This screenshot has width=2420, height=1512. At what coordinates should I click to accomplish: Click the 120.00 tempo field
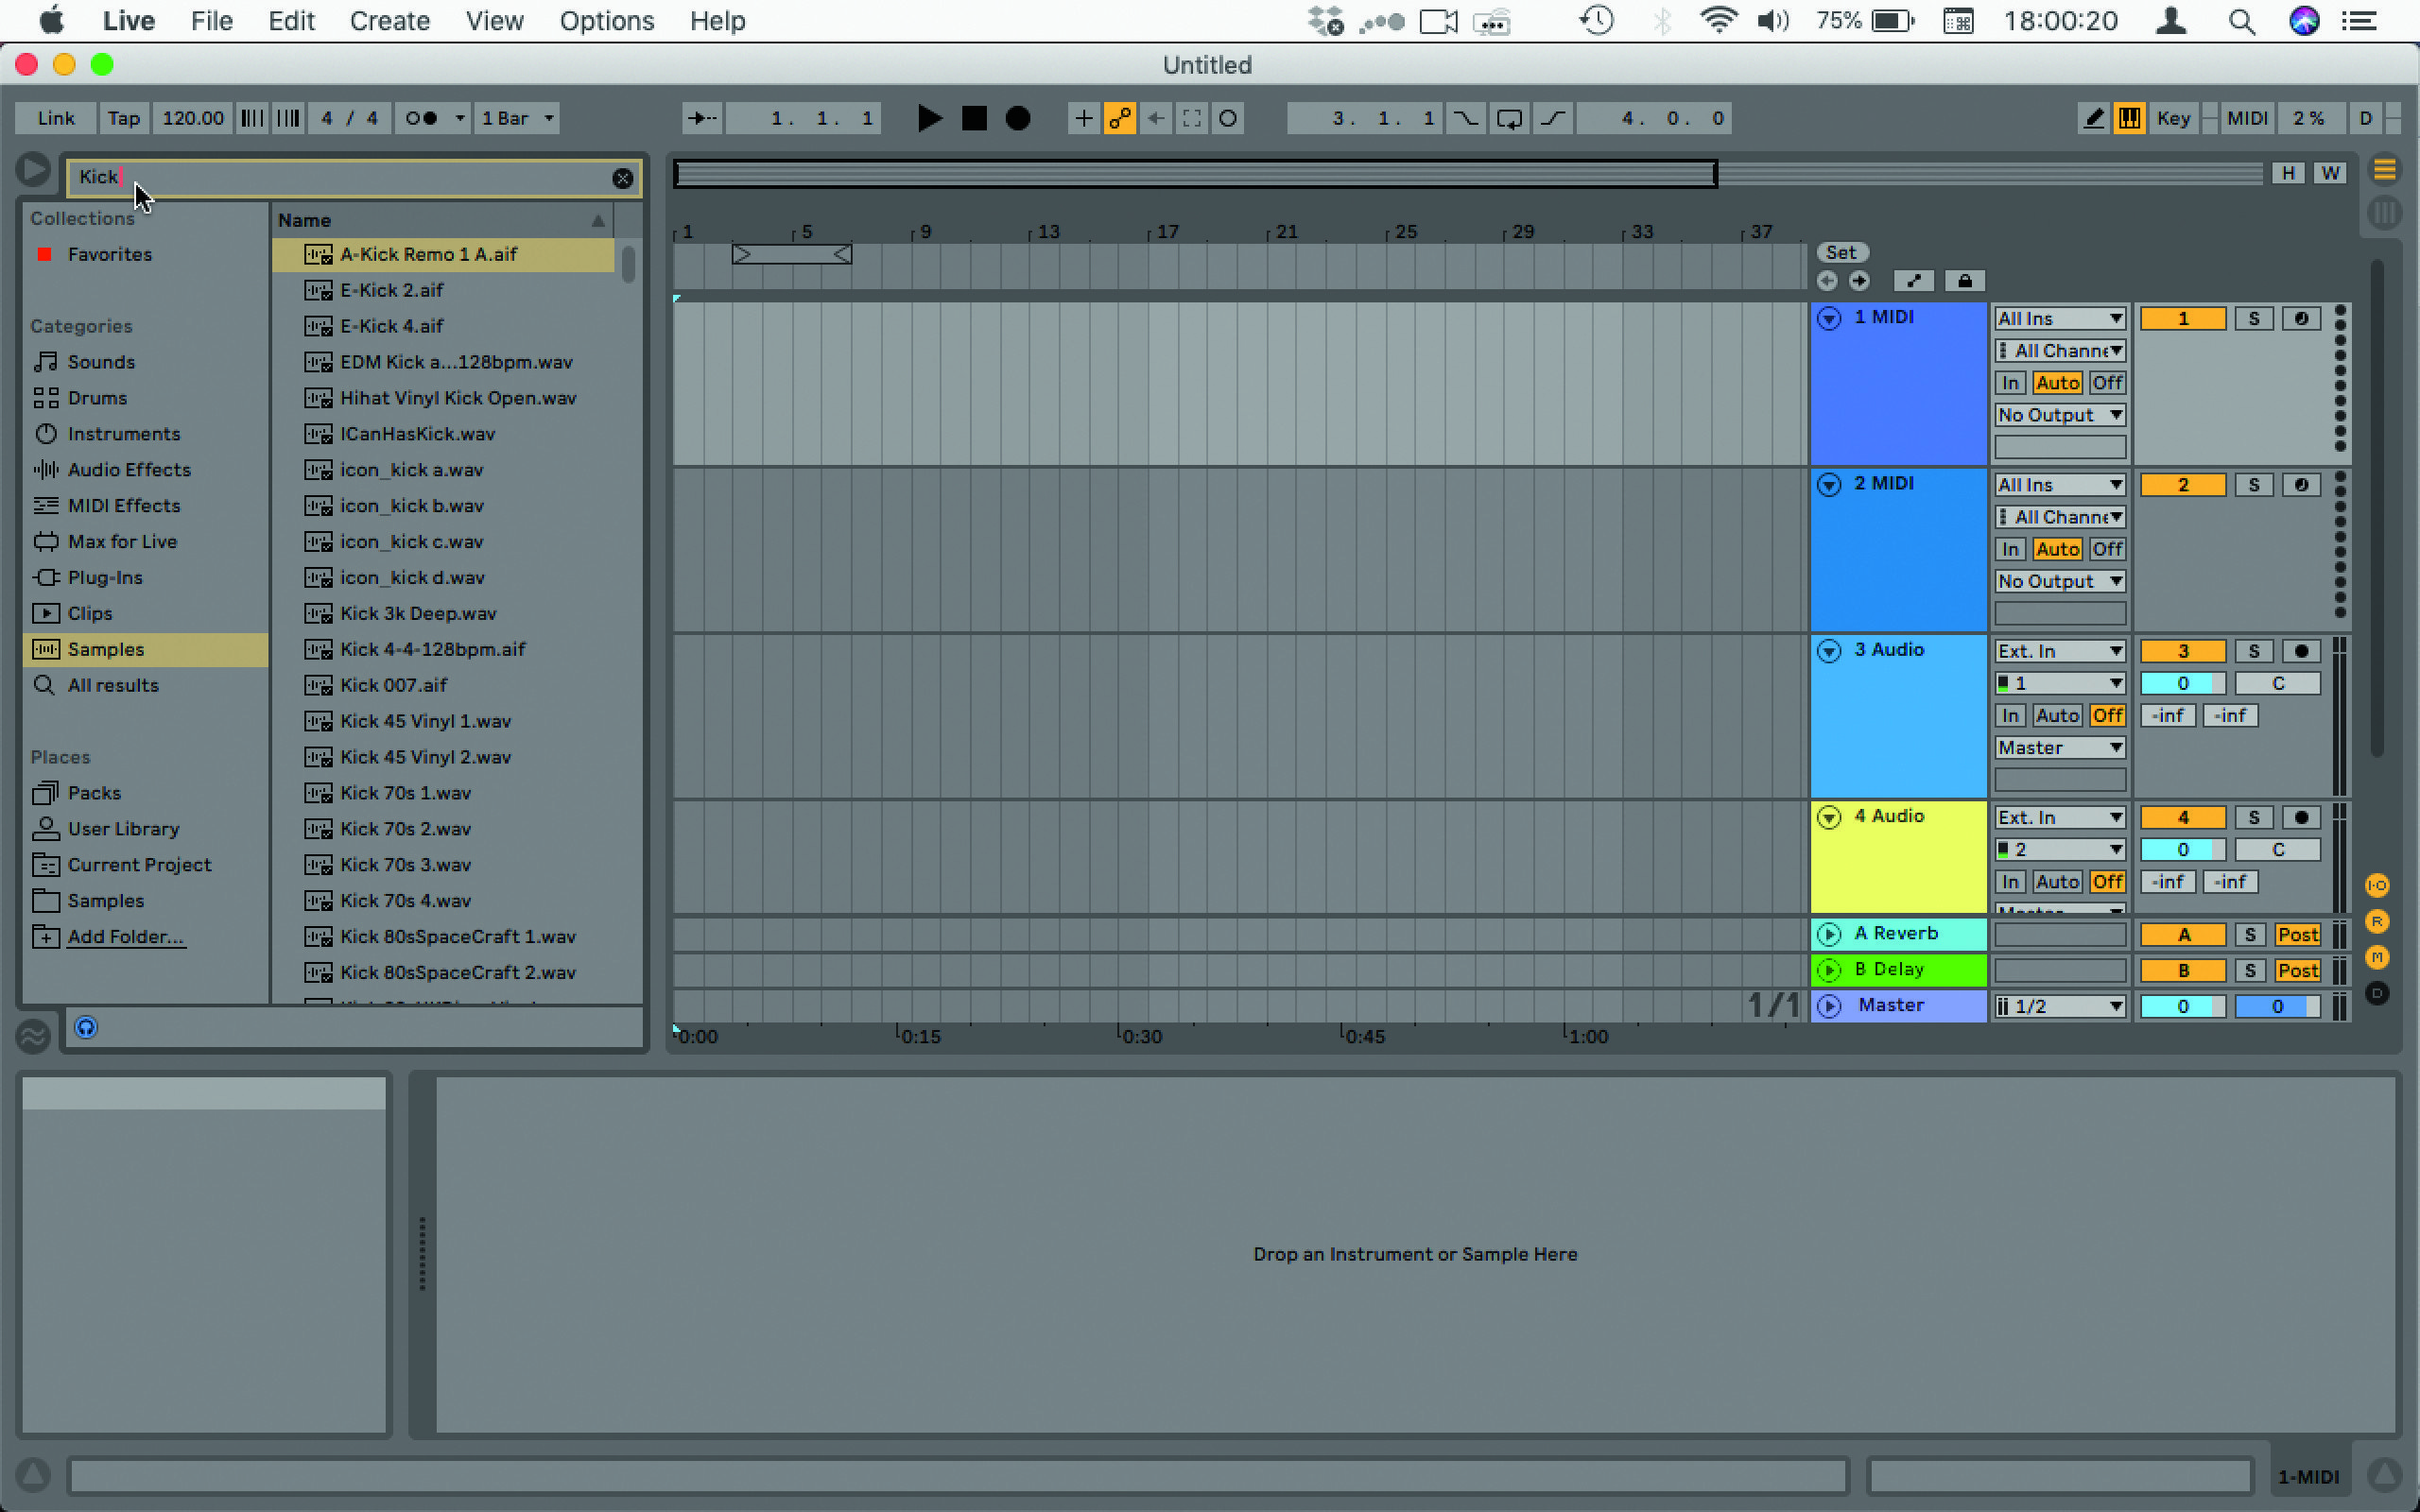(193, 118)
